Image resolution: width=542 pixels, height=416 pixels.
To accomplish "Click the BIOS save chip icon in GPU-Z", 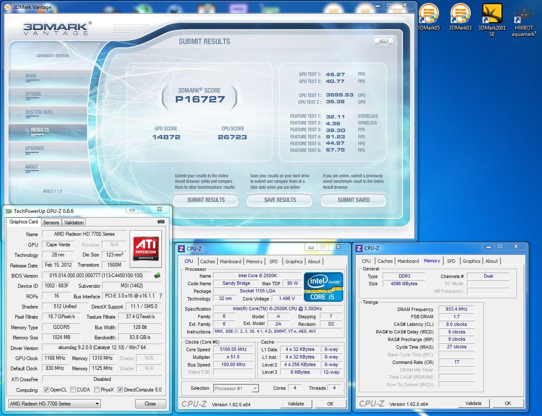I will (157, 275).
